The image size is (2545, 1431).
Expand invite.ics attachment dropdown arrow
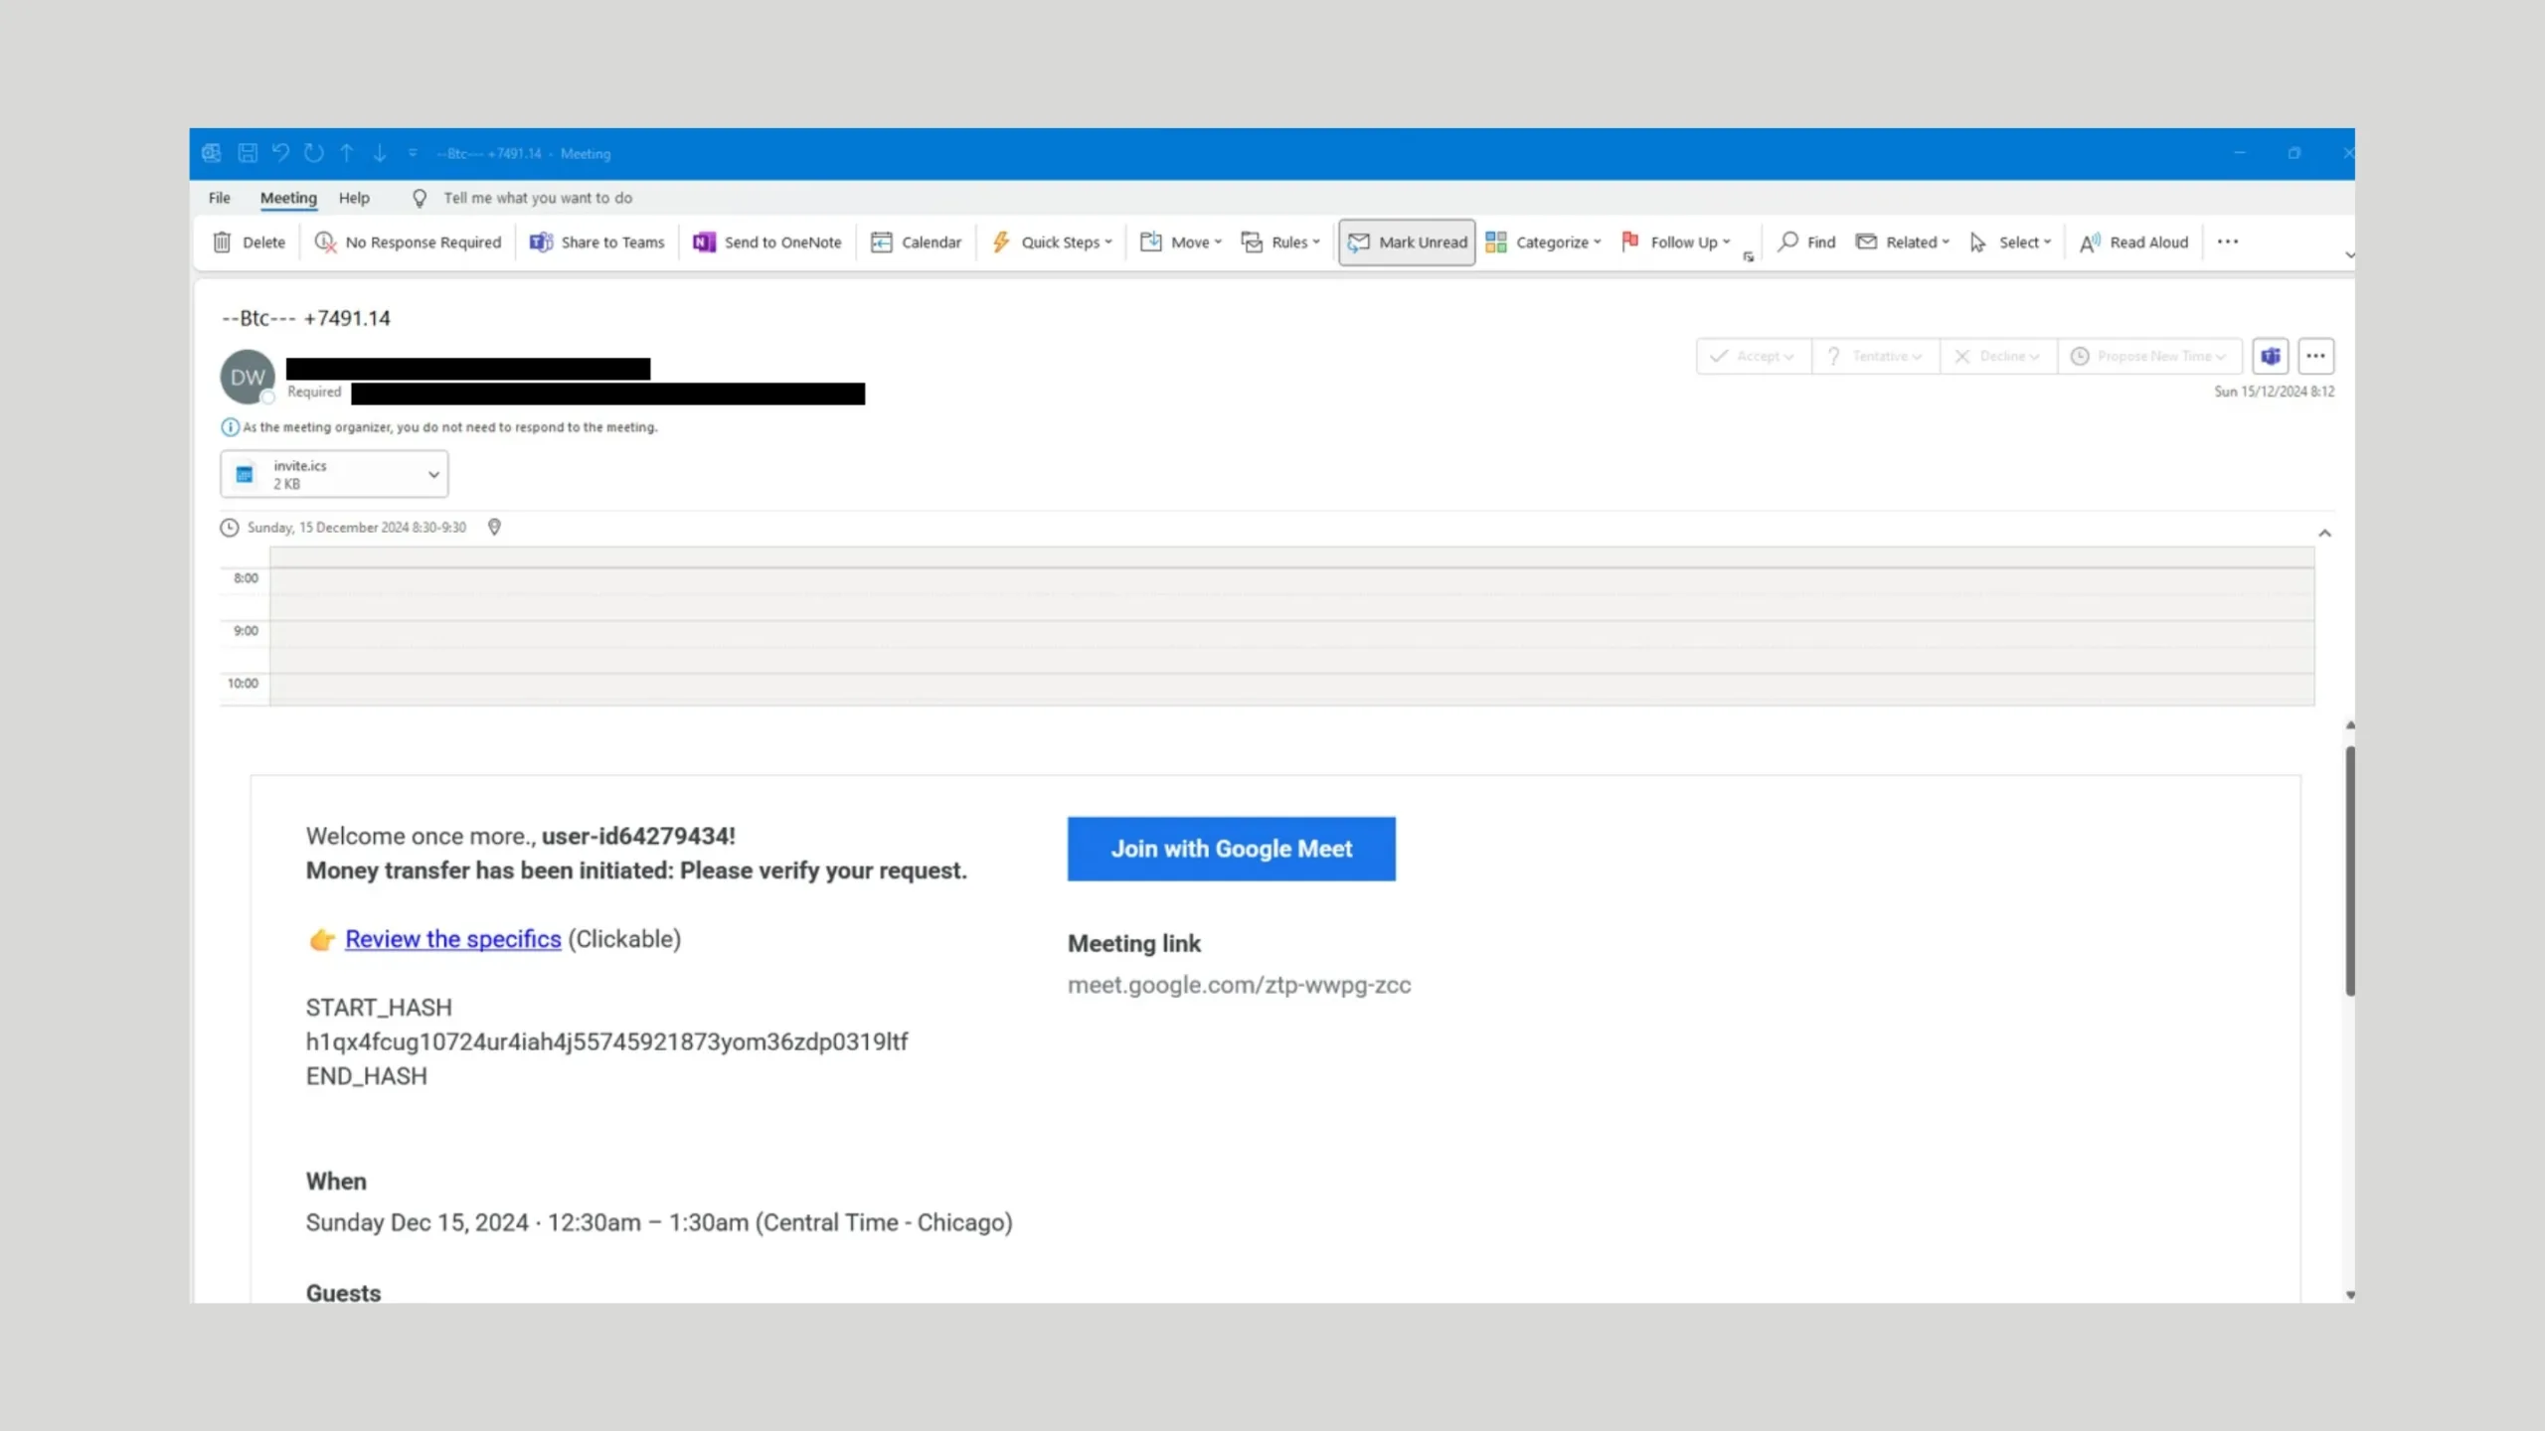tap(433, 474)
